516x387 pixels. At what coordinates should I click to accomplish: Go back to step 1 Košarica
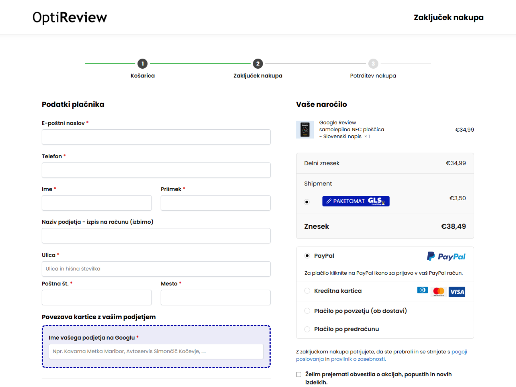[143, 64]
